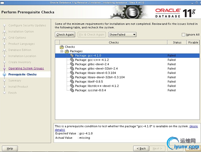Collapse the Packages tree node
The height and width of the screenshot is (152, 201).
(62, 51)
